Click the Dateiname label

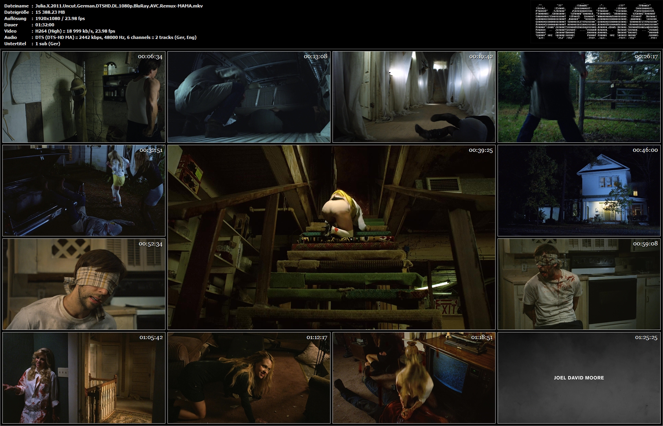[17, 6]
